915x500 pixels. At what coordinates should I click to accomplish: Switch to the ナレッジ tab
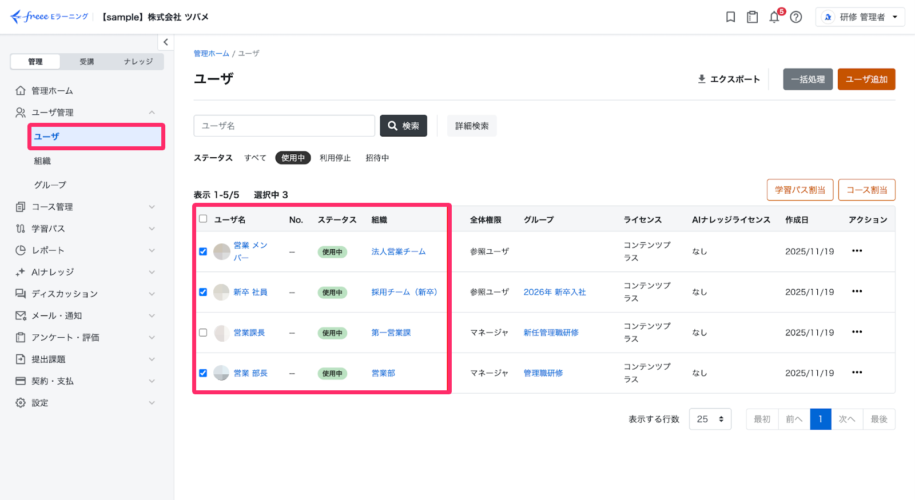138,62
